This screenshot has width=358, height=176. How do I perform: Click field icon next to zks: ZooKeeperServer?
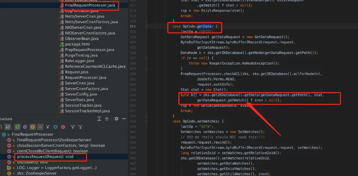(x=9, y=173)
